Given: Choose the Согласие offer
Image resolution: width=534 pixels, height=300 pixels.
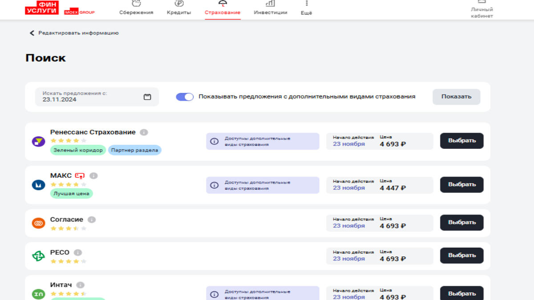Looking at the screenshot, I should 462,222.
